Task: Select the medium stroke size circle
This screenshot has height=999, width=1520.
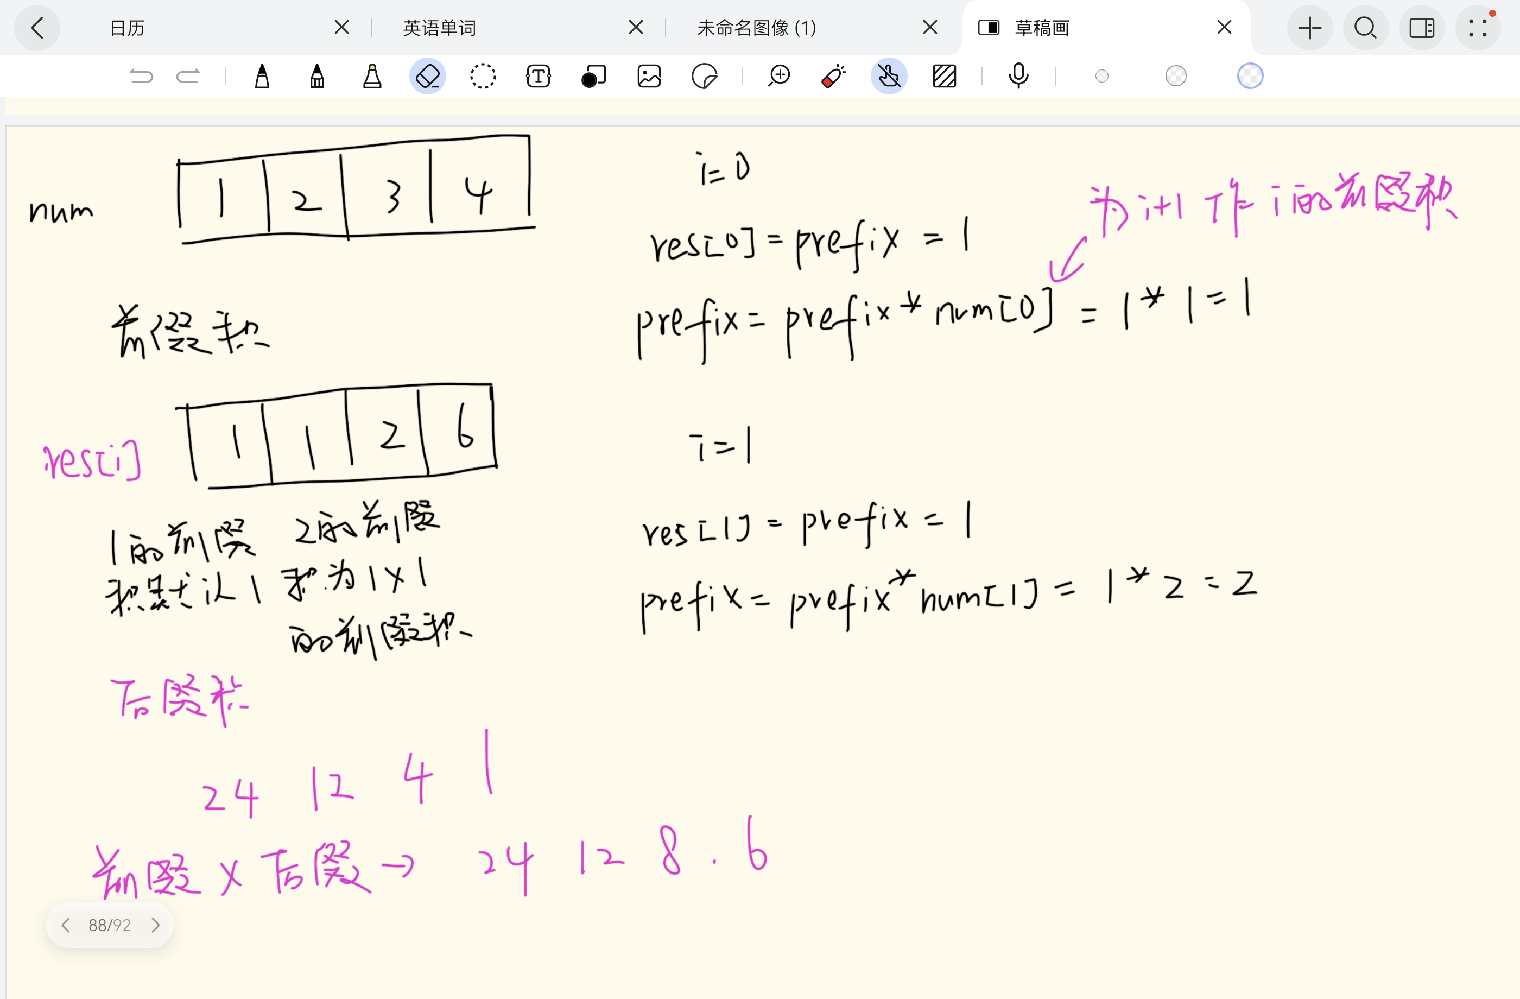Action: pos(1176,76)
